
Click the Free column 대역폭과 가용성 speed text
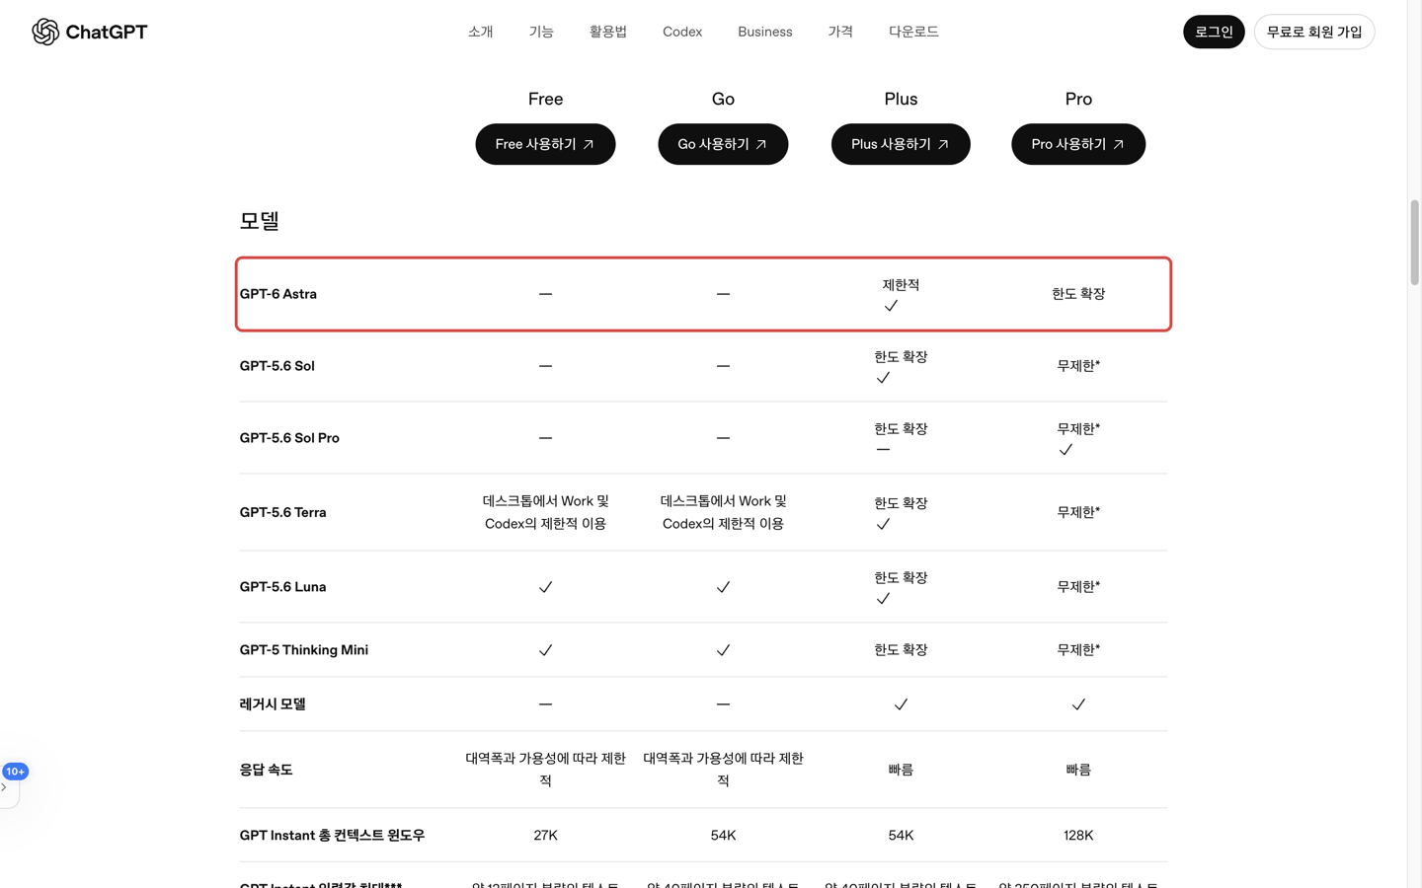[x=545, y=770]
